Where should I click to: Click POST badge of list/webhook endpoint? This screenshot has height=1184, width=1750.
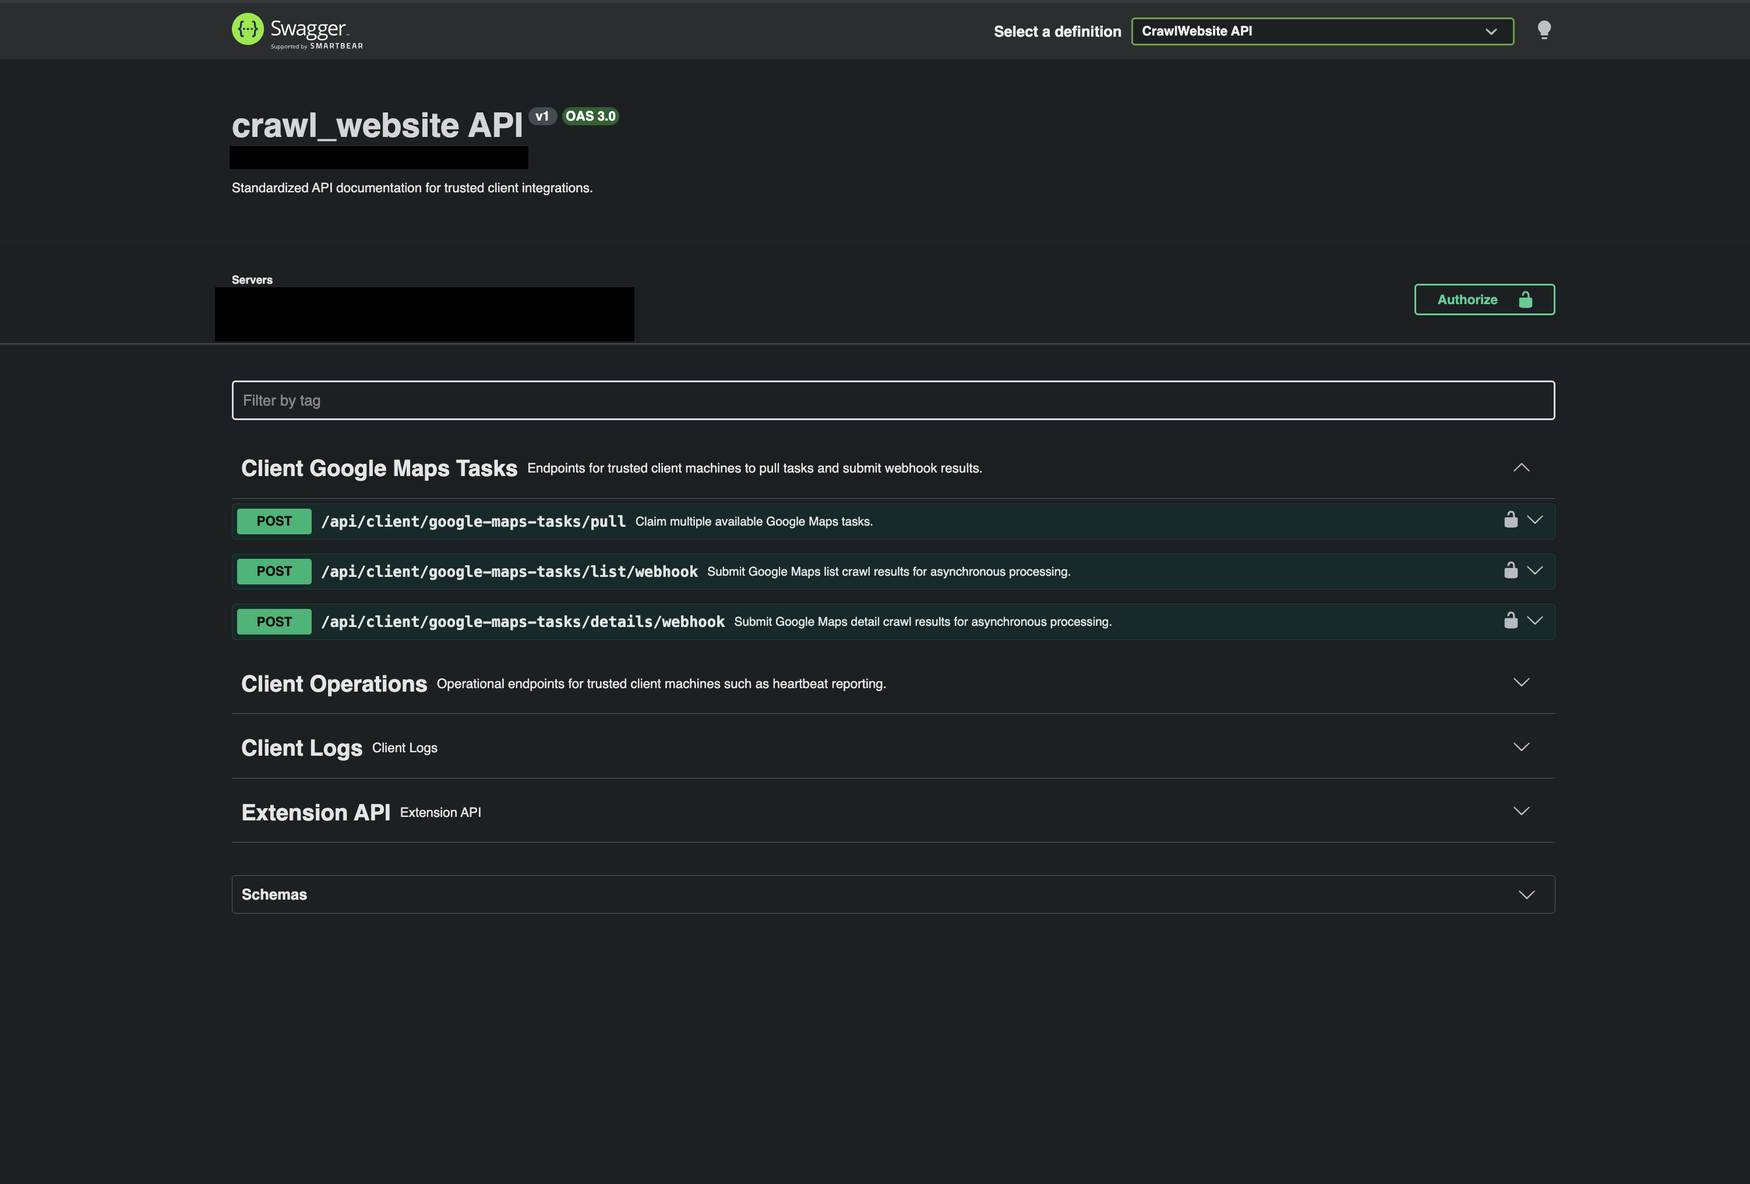click(274, 572)
